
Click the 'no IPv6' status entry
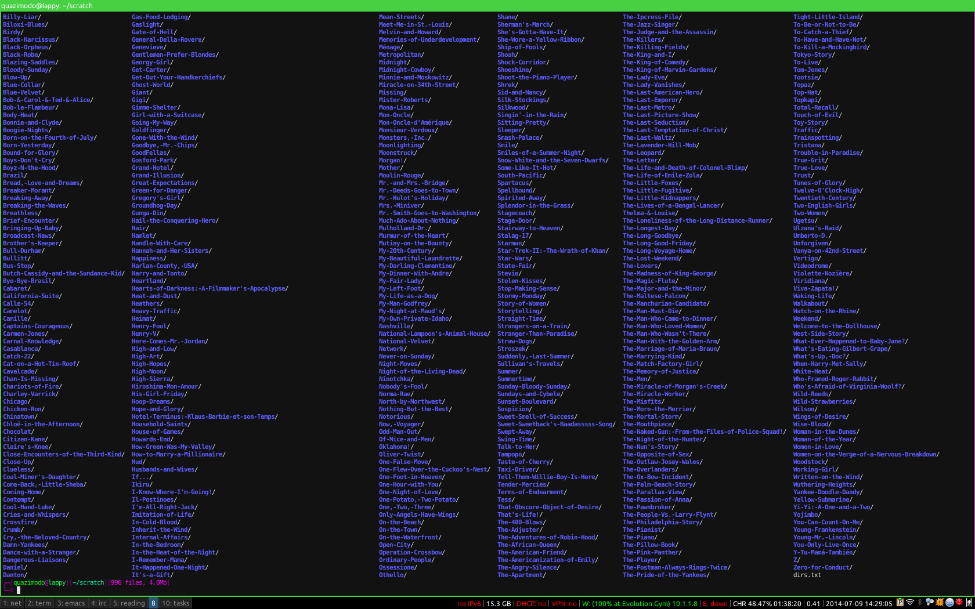469,604
